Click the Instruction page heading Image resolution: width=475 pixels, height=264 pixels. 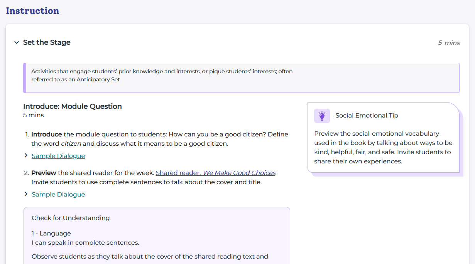point(32,11)
